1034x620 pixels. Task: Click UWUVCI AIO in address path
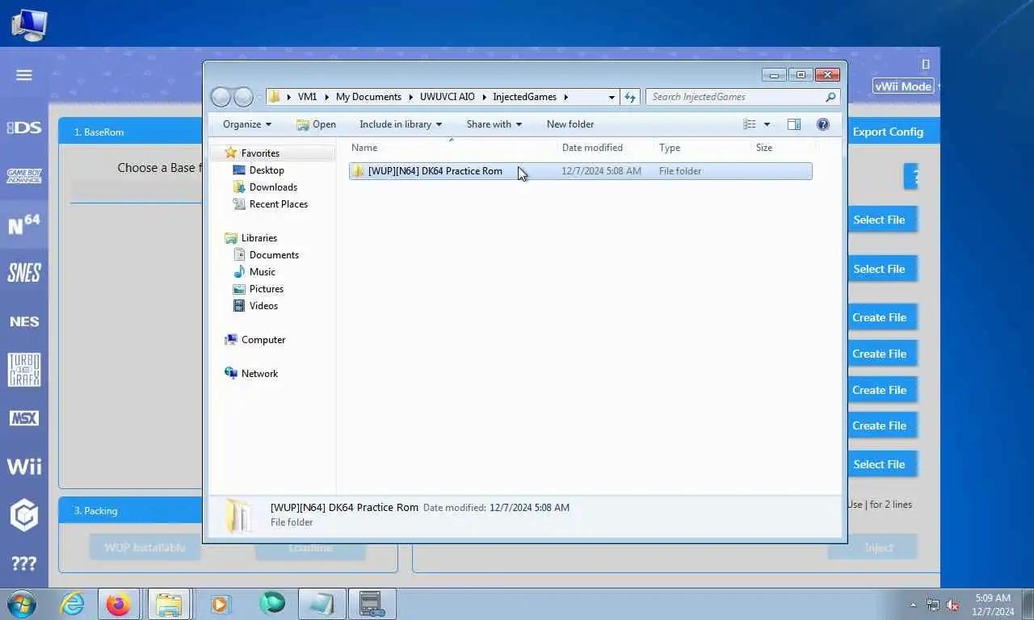click(448, 97)
